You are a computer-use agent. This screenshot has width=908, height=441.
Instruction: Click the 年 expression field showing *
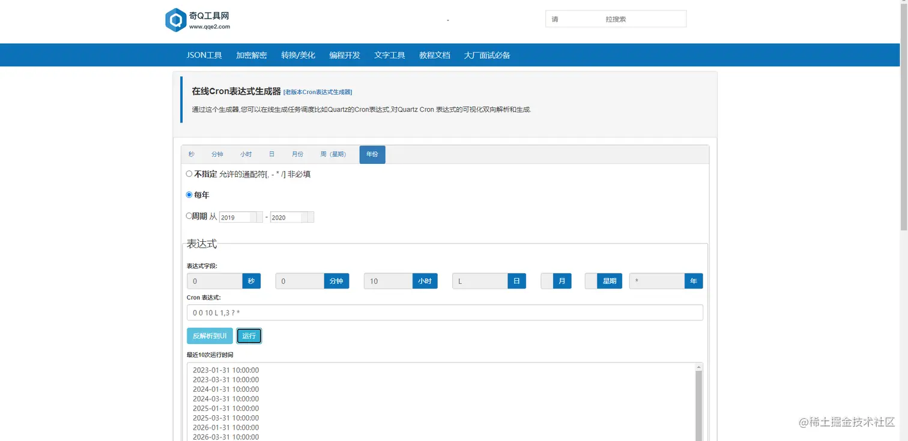click(x=657, y=281)
